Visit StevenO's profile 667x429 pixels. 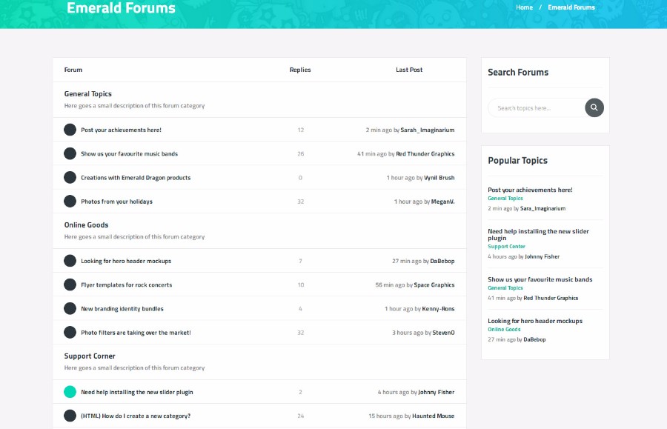[x=443, y=333]
